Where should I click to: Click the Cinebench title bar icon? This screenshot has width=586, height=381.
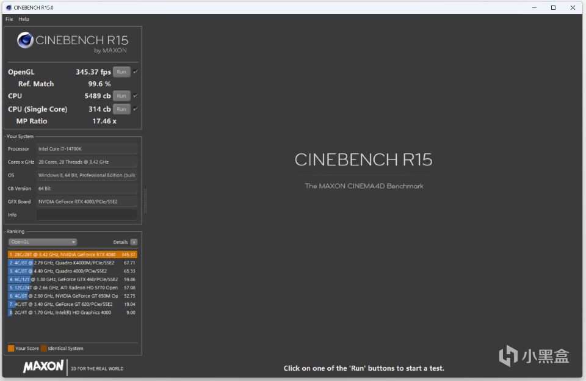tap(9, 7)
